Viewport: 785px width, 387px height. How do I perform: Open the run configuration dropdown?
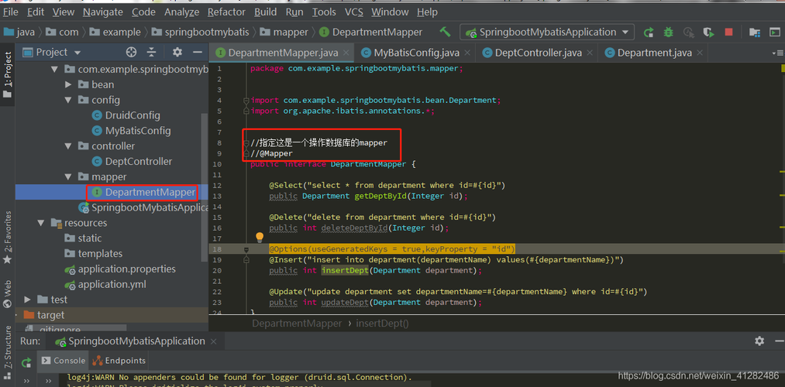(547, 33)
